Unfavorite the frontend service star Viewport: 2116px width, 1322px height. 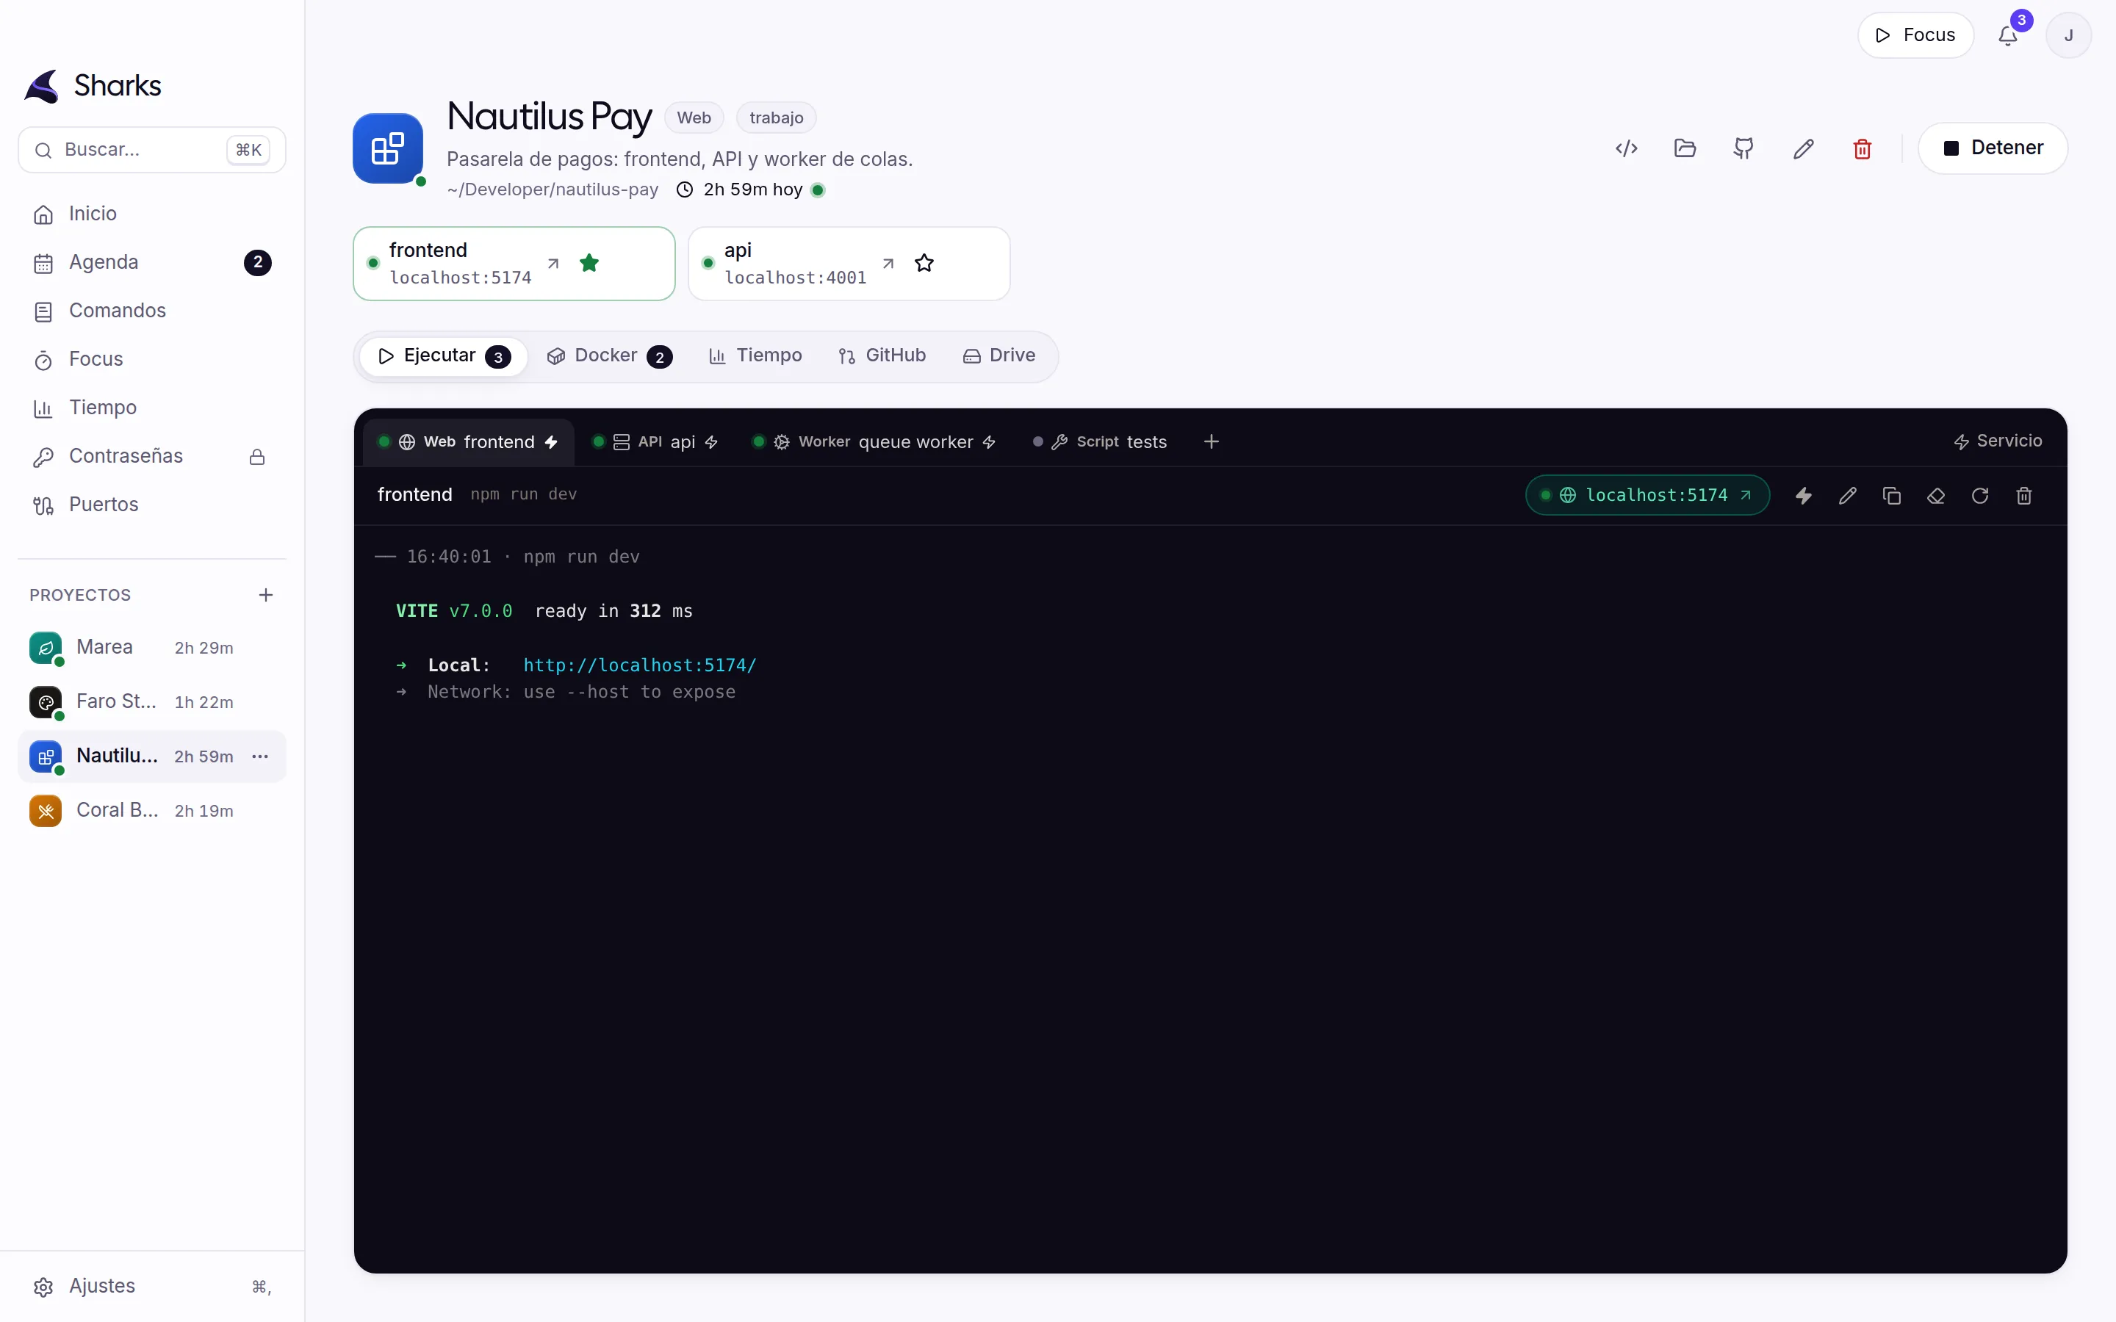point(589,263)
